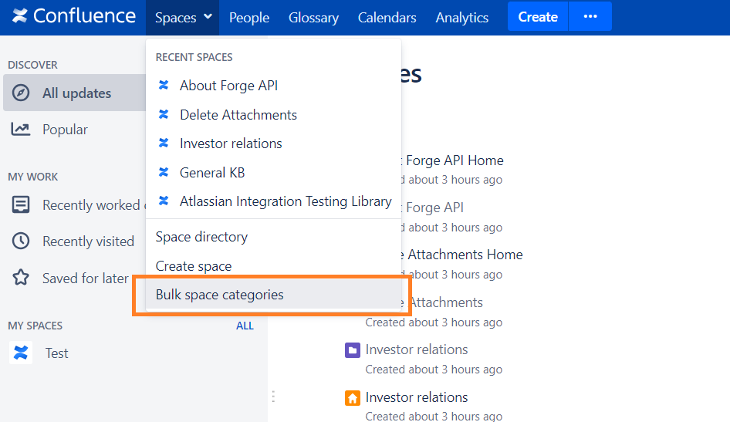Go to People in the top navigation
Viewport: 730px width, 422px height.
pyautogui.click(x=249, y=17)
